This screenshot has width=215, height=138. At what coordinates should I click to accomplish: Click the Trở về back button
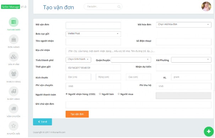(x=43, y=122)
